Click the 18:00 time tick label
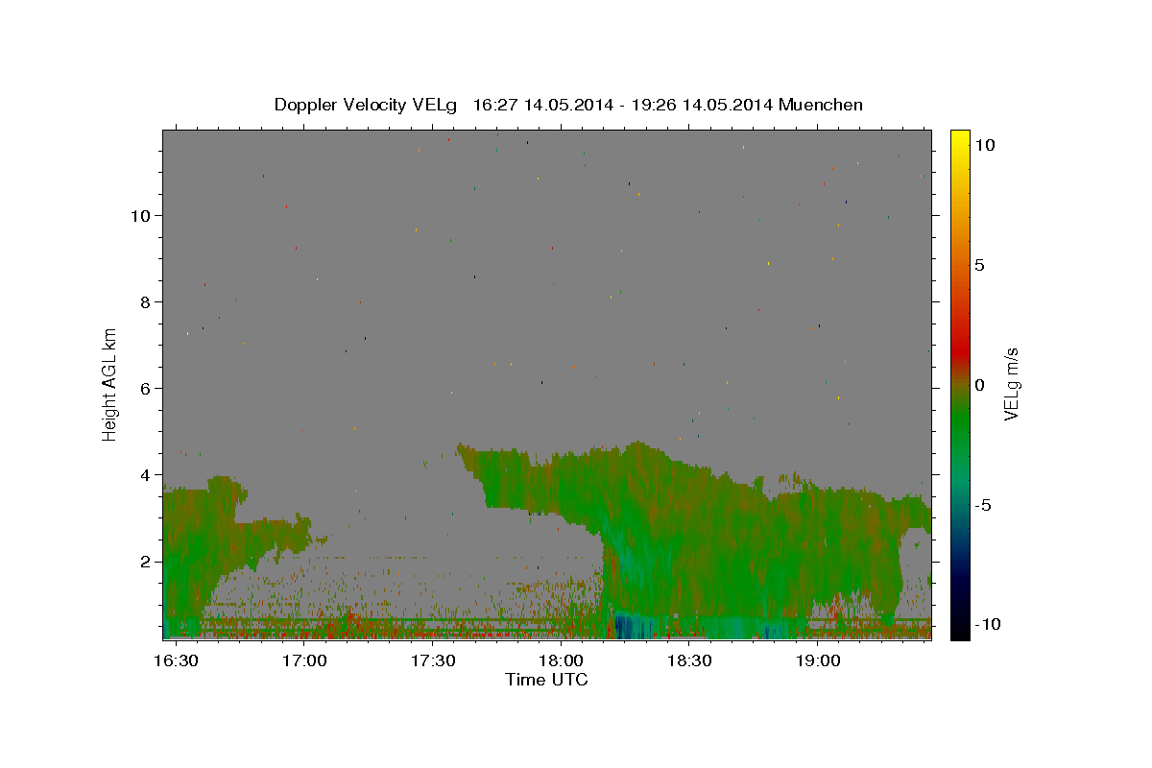This screenshot has width=1152, height=768. 561,661
